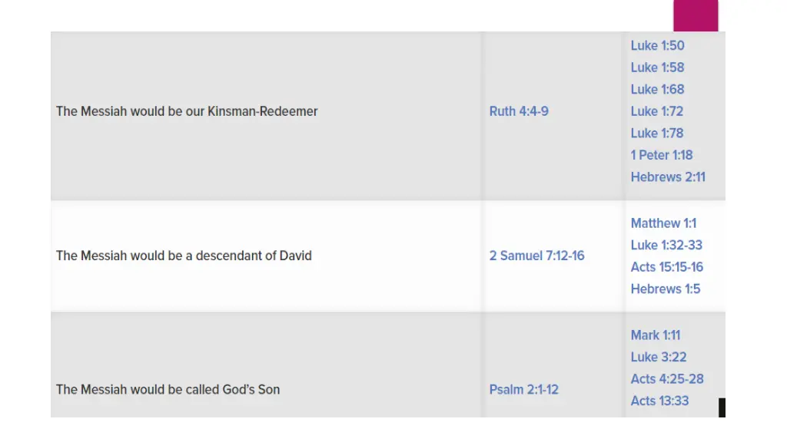Follow the Luke 1:32-33 link
787x442 pixels.
click(x=666, y=245)
